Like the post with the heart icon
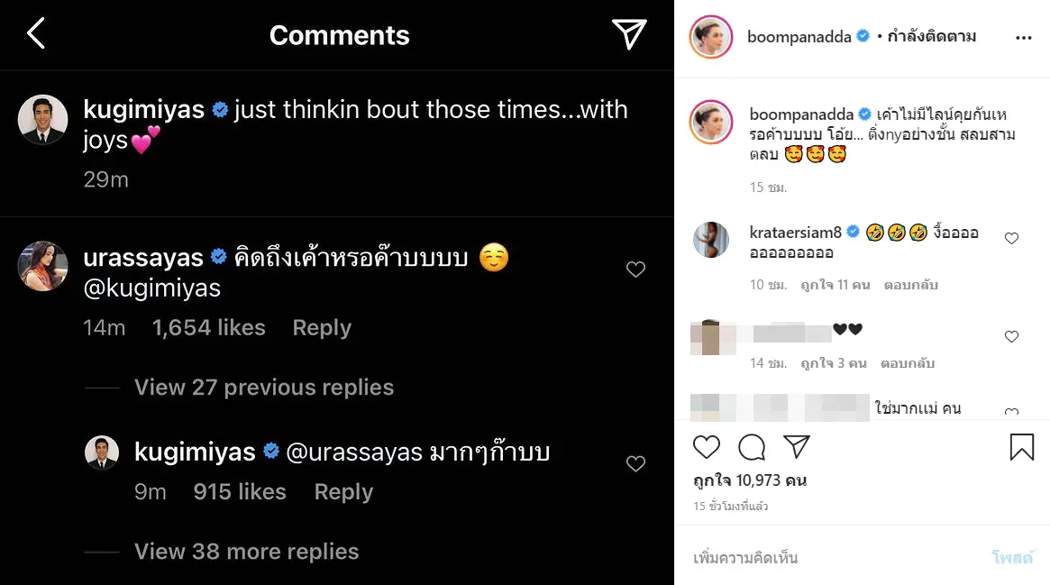 pos(707,447)
